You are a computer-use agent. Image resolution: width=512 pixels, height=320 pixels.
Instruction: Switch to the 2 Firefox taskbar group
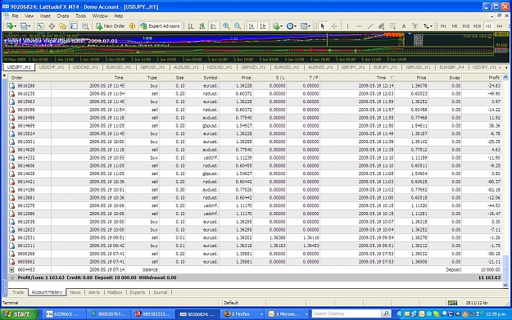click(243, 314)
